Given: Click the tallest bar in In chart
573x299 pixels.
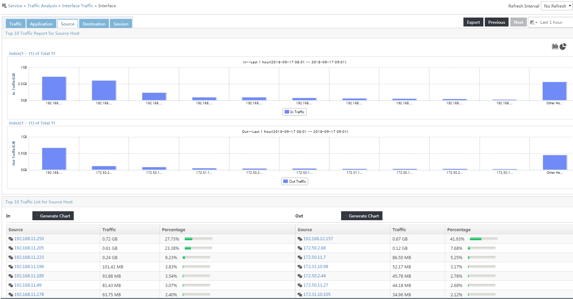Looking at the screenshot, I should pos(54,88).
